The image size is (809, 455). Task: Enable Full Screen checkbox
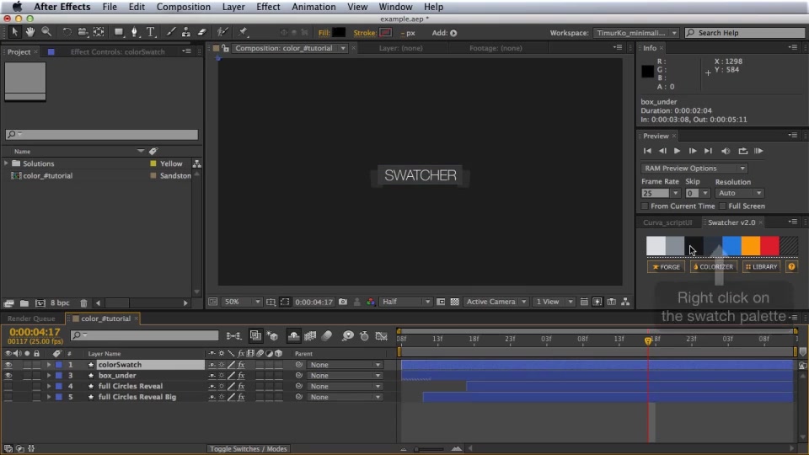click(722, 206)
